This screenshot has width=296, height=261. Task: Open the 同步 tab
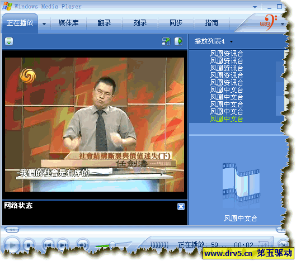point(176,23)
